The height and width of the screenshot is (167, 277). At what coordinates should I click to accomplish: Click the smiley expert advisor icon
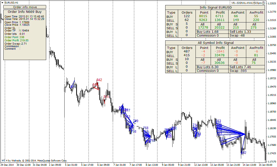click(263, 3)
